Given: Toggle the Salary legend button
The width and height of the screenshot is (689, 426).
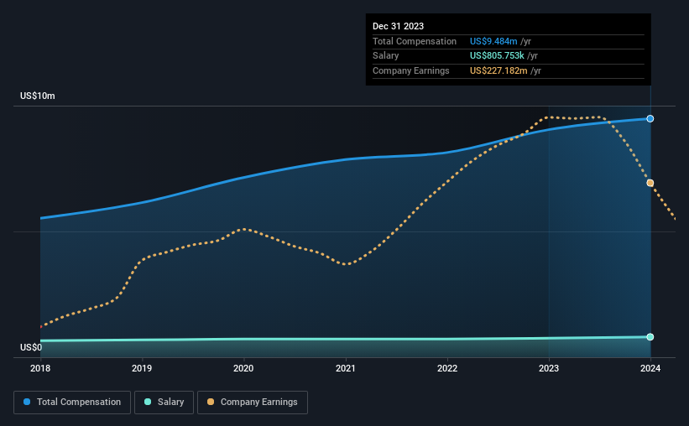Looking at the screenshot, I should pyautogui.click(x=164, y=403).
